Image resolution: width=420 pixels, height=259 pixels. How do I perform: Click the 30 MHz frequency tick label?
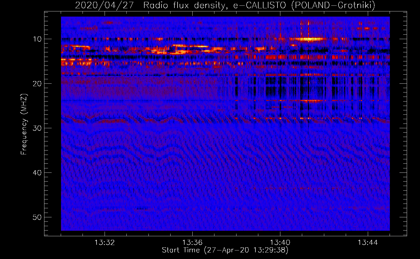pos(37,128)
